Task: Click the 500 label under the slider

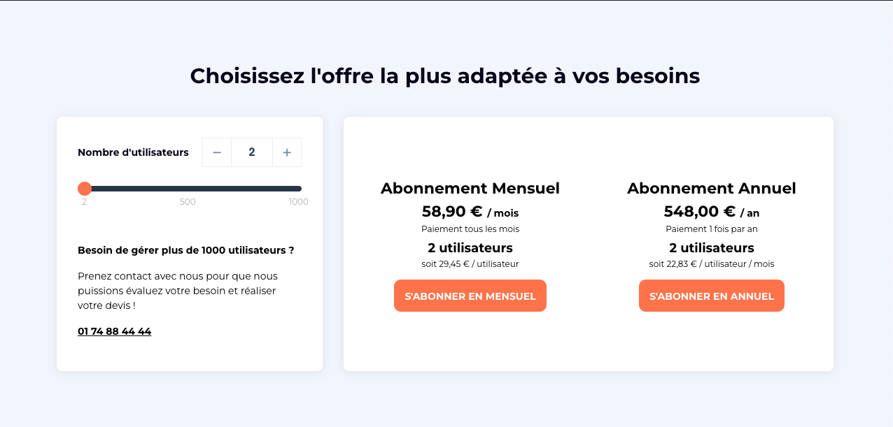Action: point(188,202)
